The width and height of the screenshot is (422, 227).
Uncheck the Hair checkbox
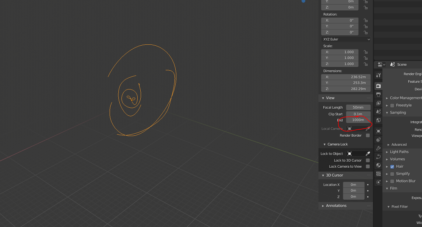pos(392,166)
